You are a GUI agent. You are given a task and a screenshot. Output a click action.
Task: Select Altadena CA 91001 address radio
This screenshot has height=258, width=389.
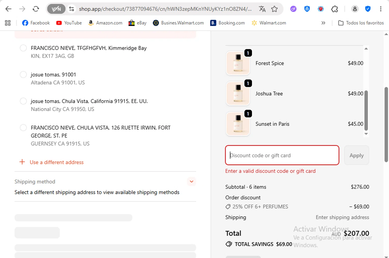pyautogui.click(x=23, y=75)
